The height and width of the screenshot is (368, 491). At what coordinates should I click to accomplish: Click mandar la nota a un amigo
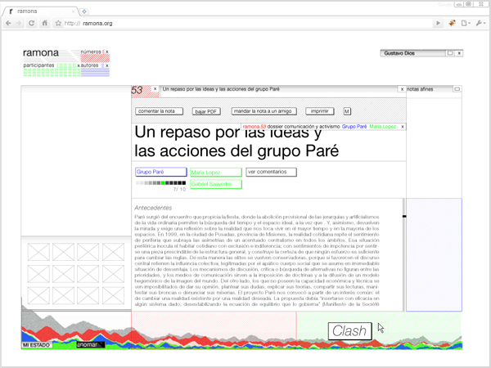click(x=264, y=111)
